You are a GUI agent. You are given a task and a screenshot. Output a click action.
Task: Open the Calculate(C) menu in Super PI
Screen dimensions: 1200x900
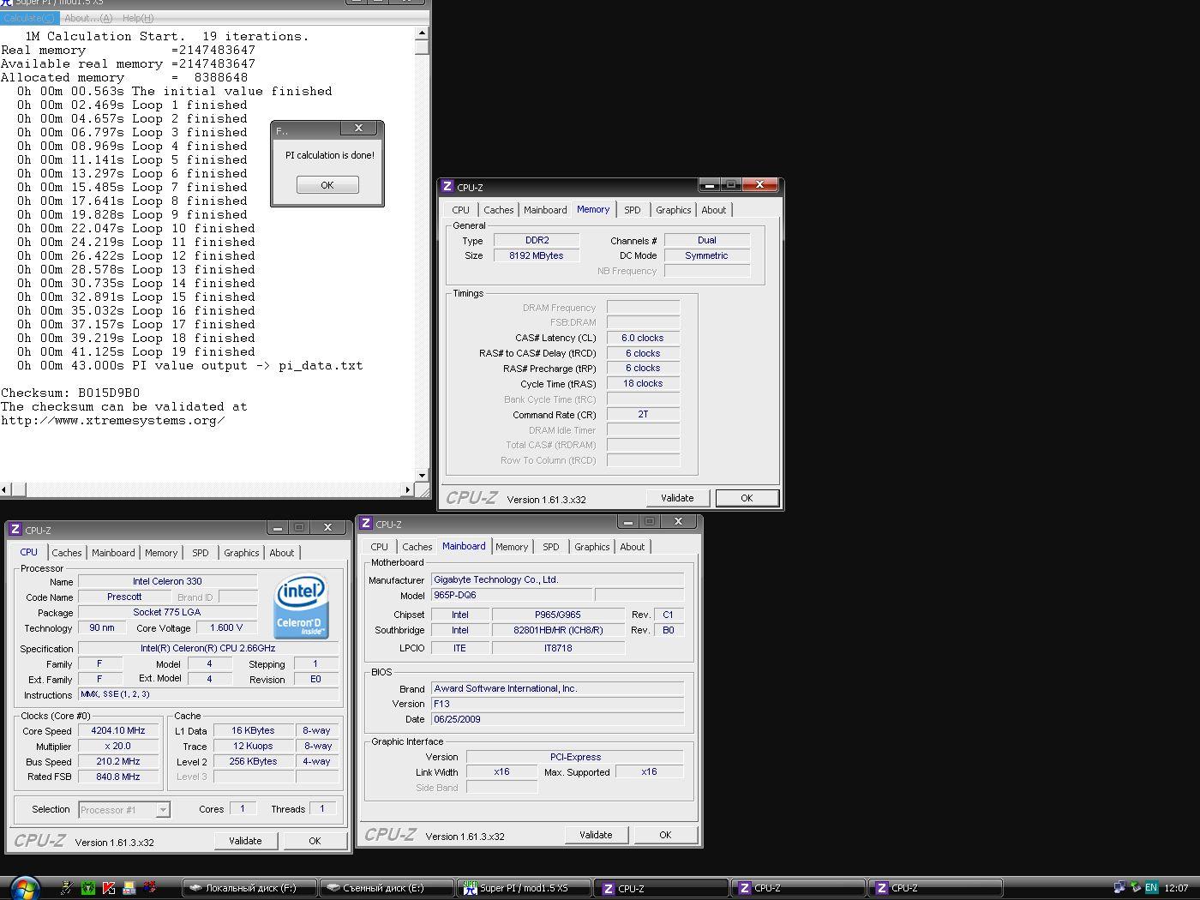(x=29, y=18)
